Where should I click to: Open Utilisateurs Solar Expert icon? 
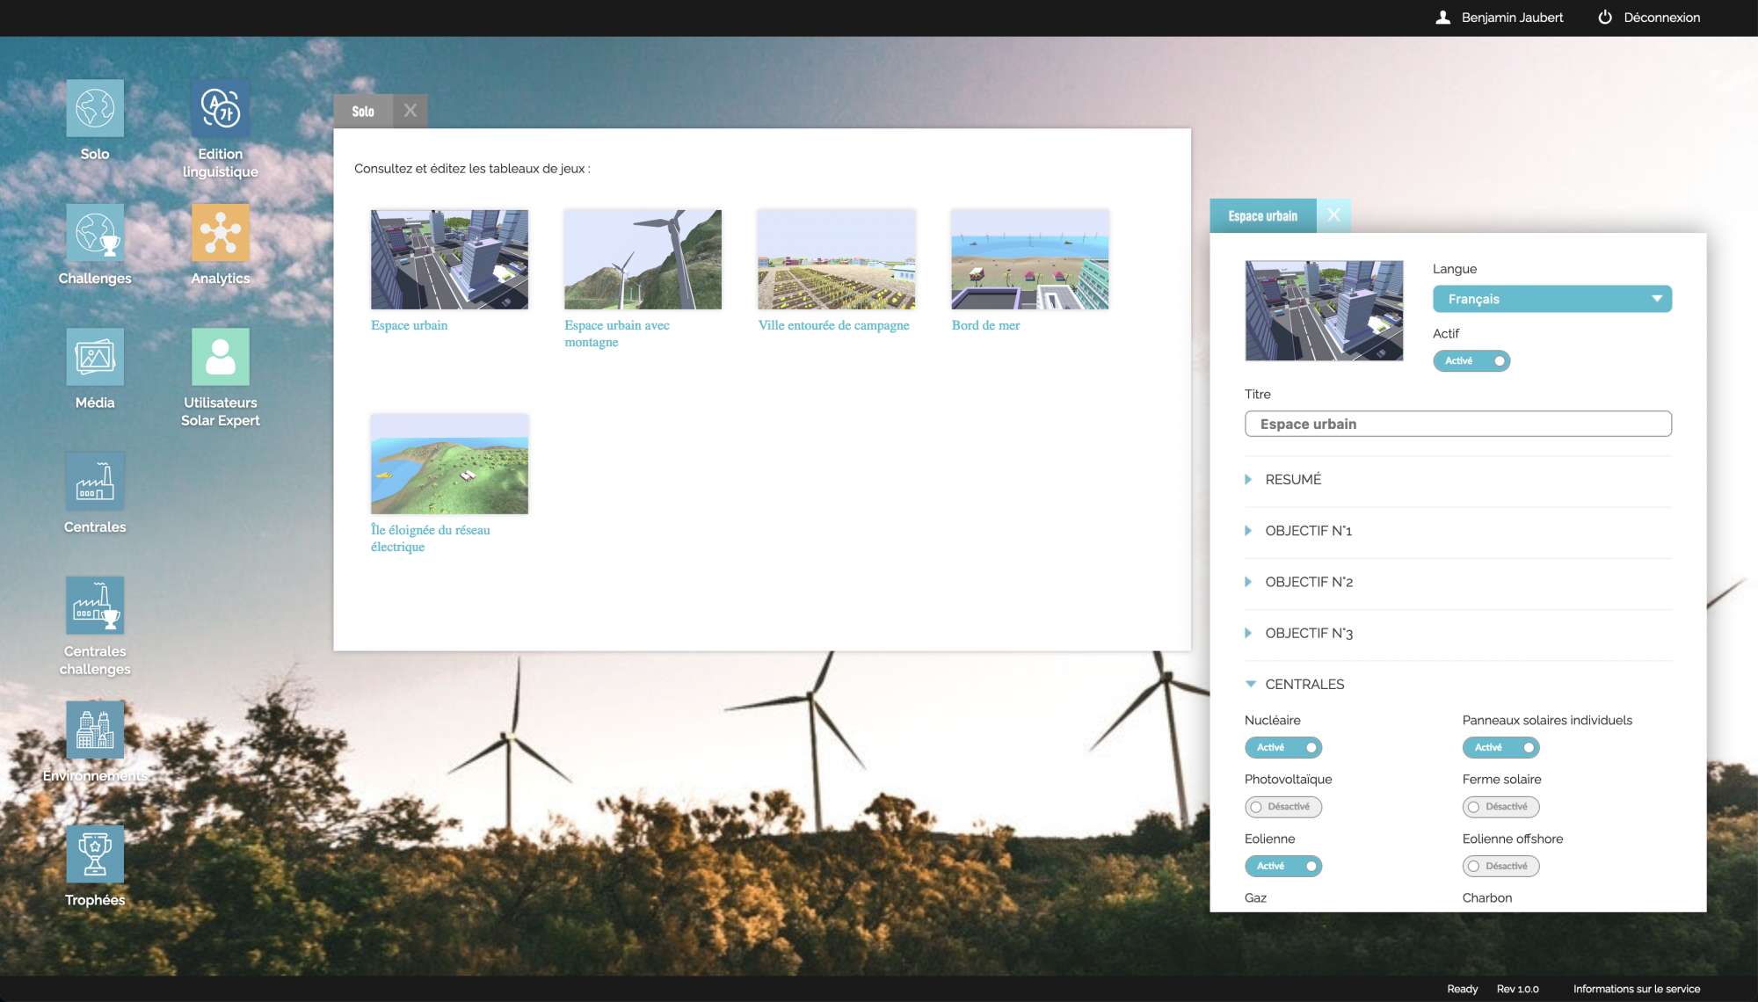point(220,357)
